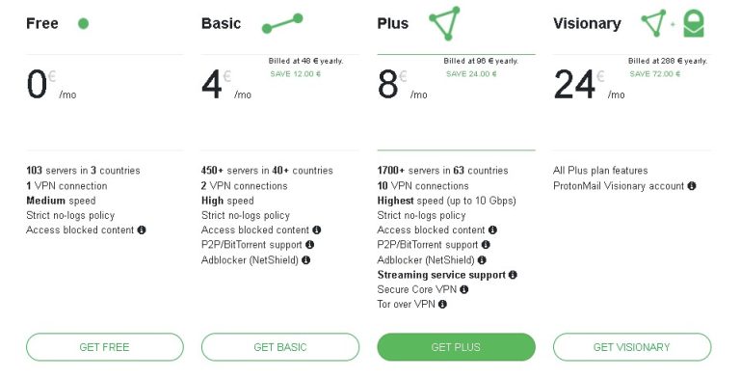Click info icon next to Plus P2P/BitTorrent support
The height and width of the screenshot is (378, 740).
(x=486, y=245)
